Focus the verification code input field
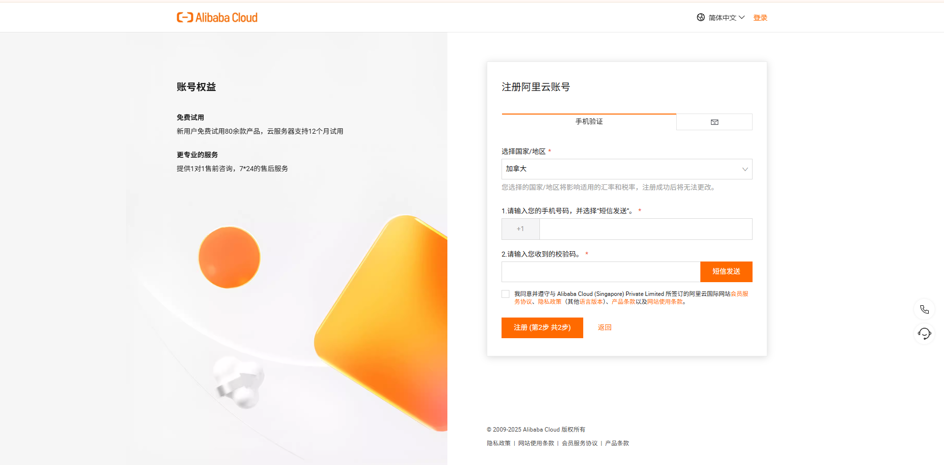The height and width of the screenshot is (465, 944). point(601,272)
